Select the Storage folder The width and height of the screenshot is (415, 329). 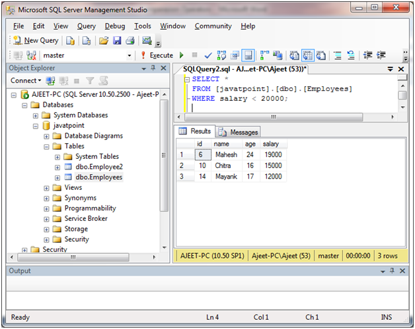click(x=76, y=229)
